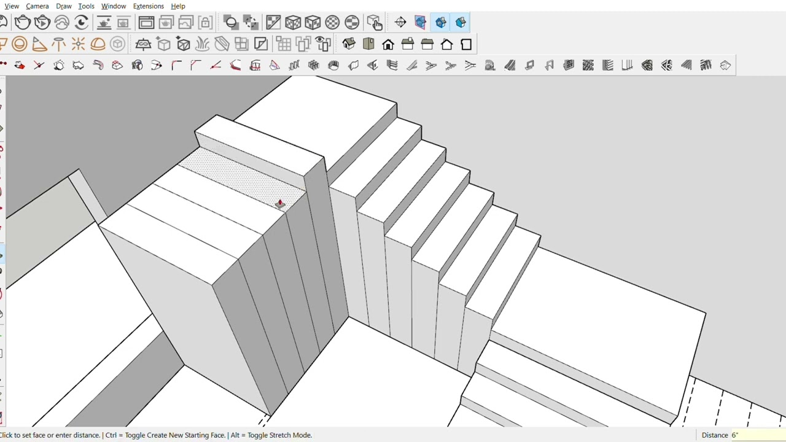Click the circular viewport render icon

point(82,23)
